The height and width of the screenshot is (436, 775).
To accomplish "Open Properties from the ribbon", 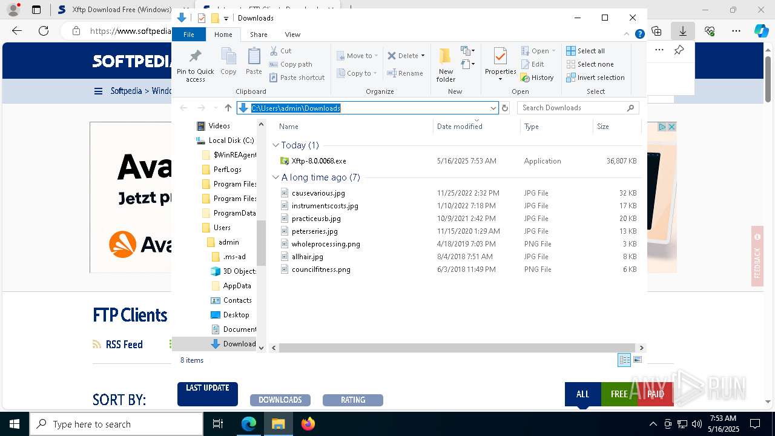I will click(x=500, y=64).
